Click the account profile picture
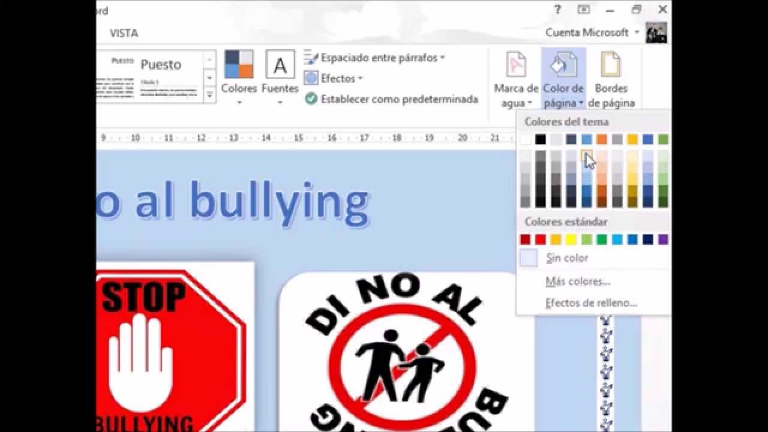The height and width of the screenshot is (432, 768). pyautogui.click(x=656, y=32)
